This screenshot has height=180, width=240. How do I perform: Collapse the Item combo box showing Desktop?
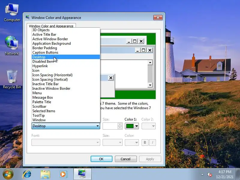coord(66,126)
